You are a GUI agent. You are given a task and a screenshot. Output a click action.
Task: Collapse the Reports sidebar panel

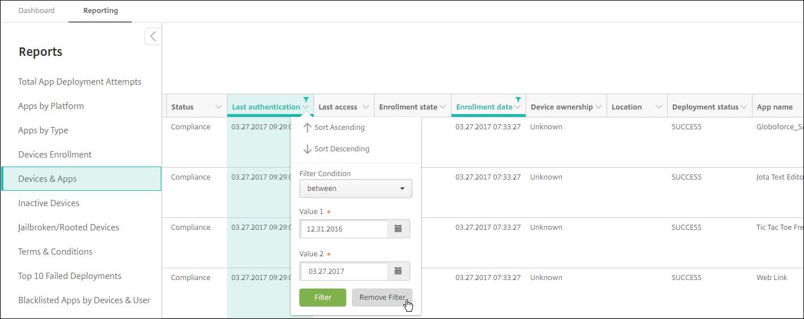click(x=153, y=37)
